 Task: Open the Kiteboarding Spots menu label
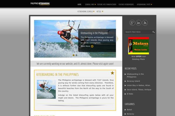pyautogui.click(x=143, y=5)
